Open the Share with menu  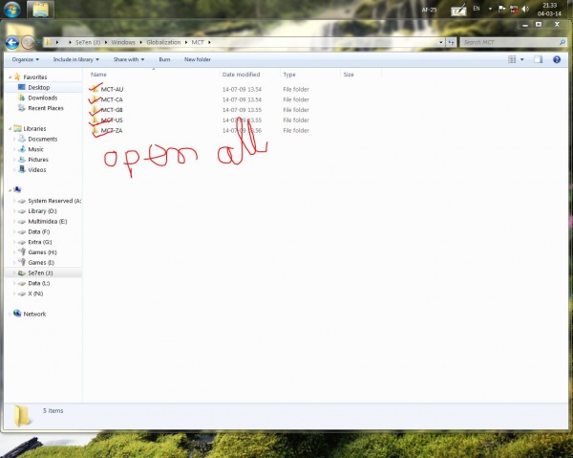point(129,59)
